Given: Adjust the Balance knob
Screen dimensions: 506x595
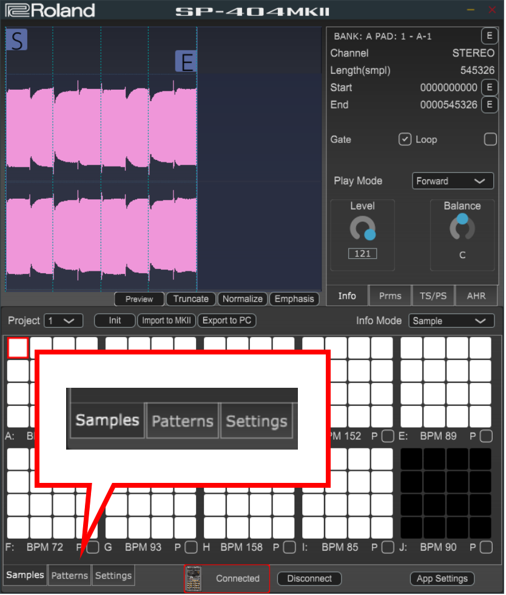Looking at the screenshot, I should point(463,228).
